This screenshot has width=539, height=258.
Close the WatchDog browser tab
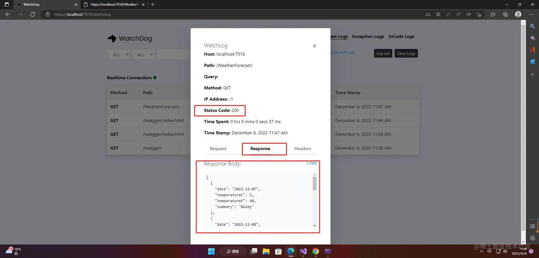[x=76, y=5]
